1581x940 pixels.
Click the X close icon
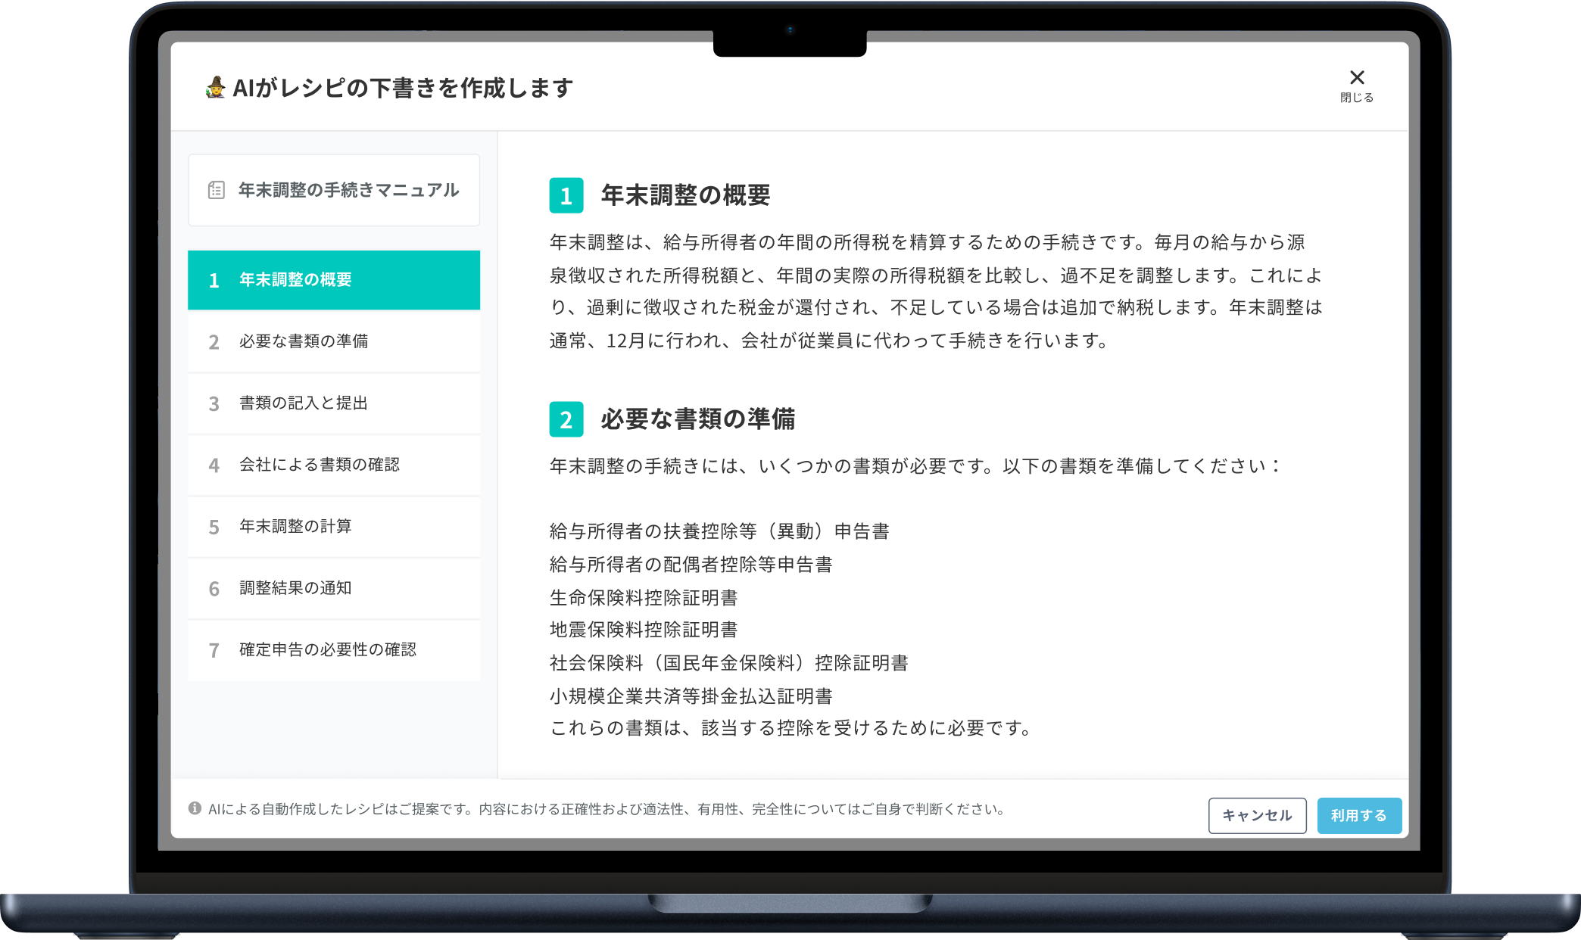tap(1357, 77)
